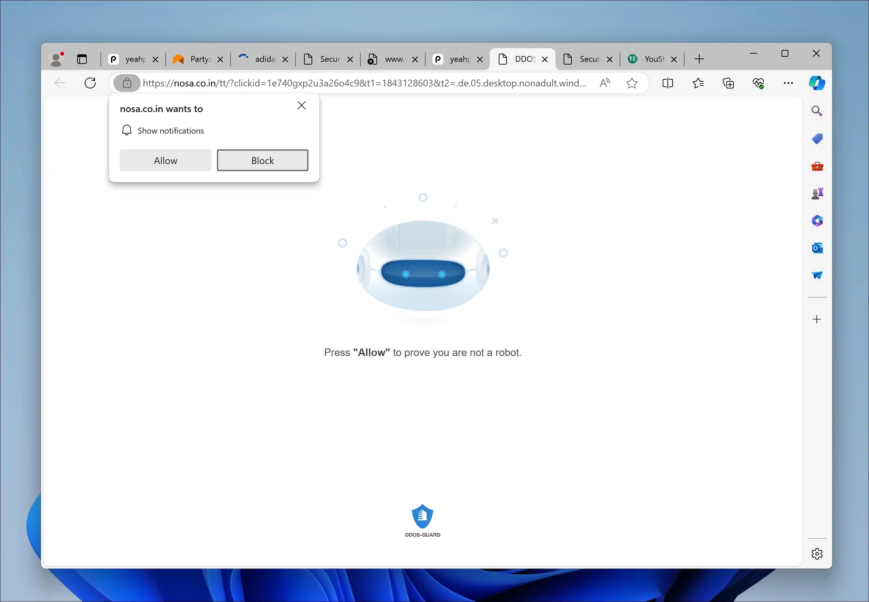Open Browser essentials heart icon
Image resolution: width=869 pixels, height=602 pixels.
(x=758, y=83)
